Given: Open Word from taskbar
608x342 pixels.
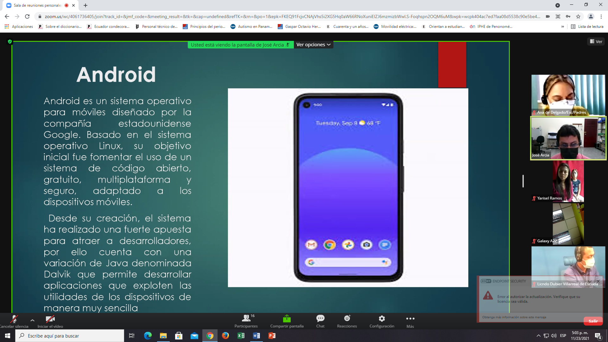Looking at the screenshot, I should pos(256,336).
